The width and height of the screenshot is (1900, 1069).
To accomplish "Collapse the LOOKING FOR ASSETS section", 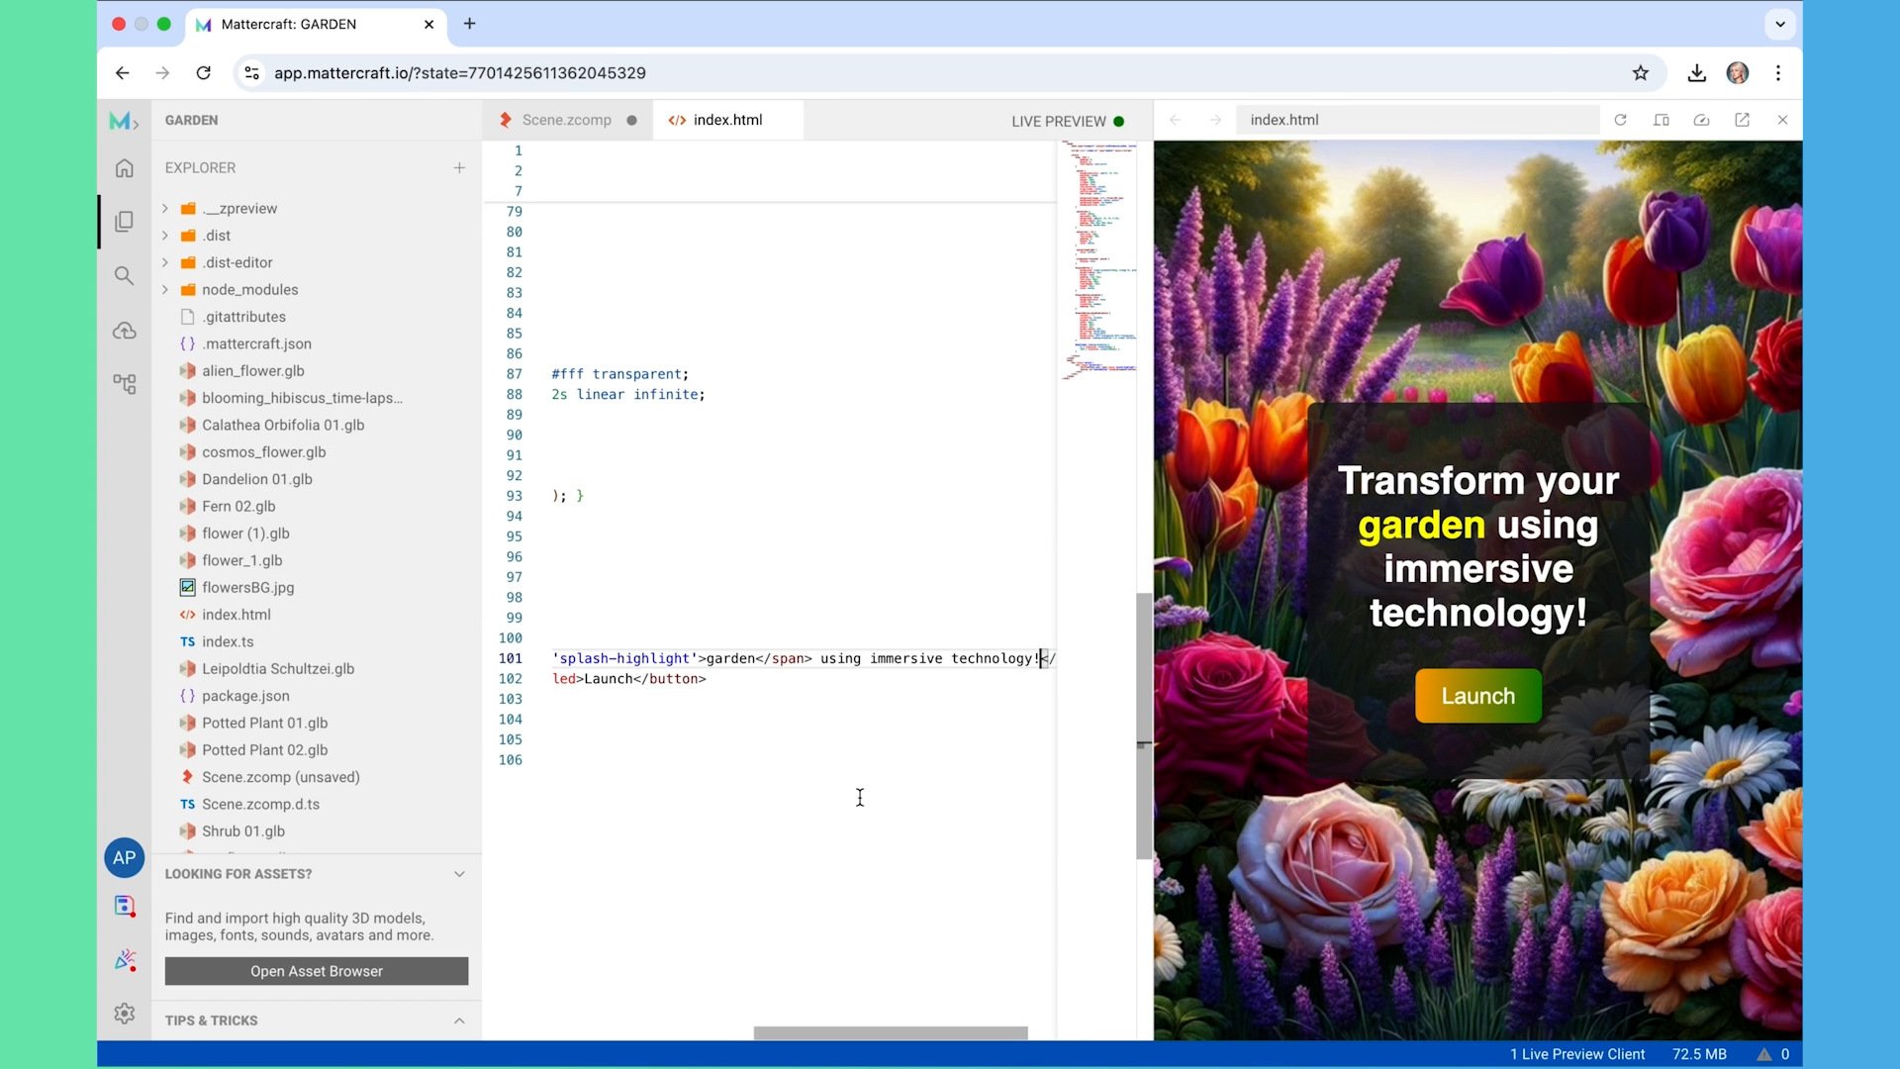I will click(x=459, y=873).
